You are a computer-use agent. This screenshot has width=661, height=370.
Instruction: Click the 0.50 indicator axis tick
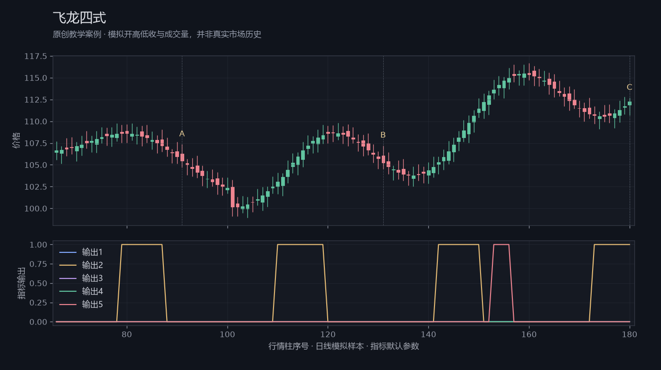pos(38,283)
